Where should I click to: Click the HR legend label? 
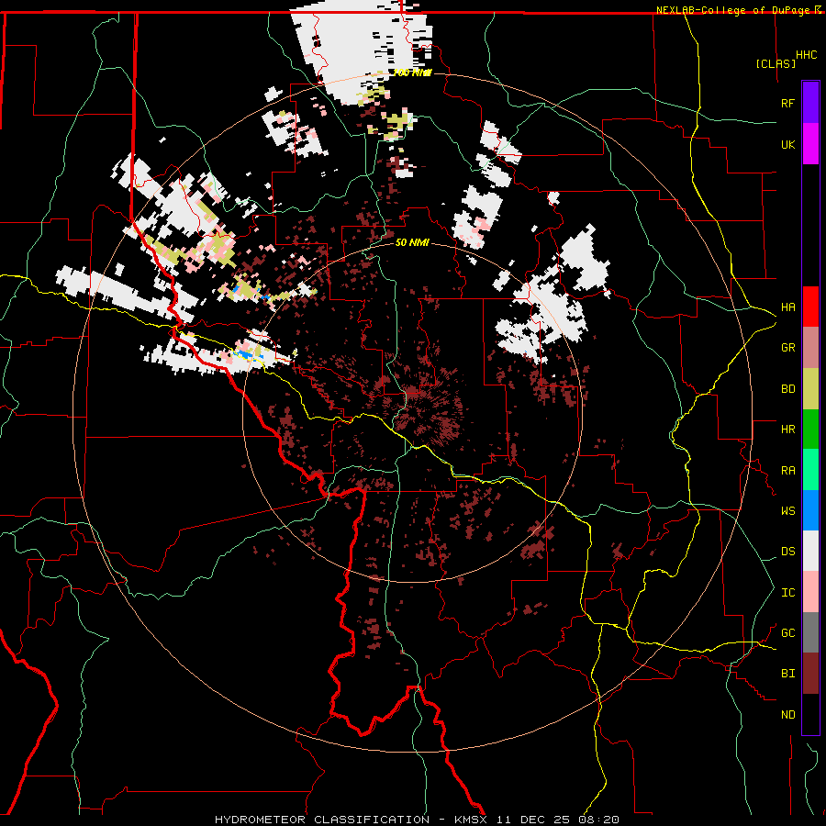point(787,430)
